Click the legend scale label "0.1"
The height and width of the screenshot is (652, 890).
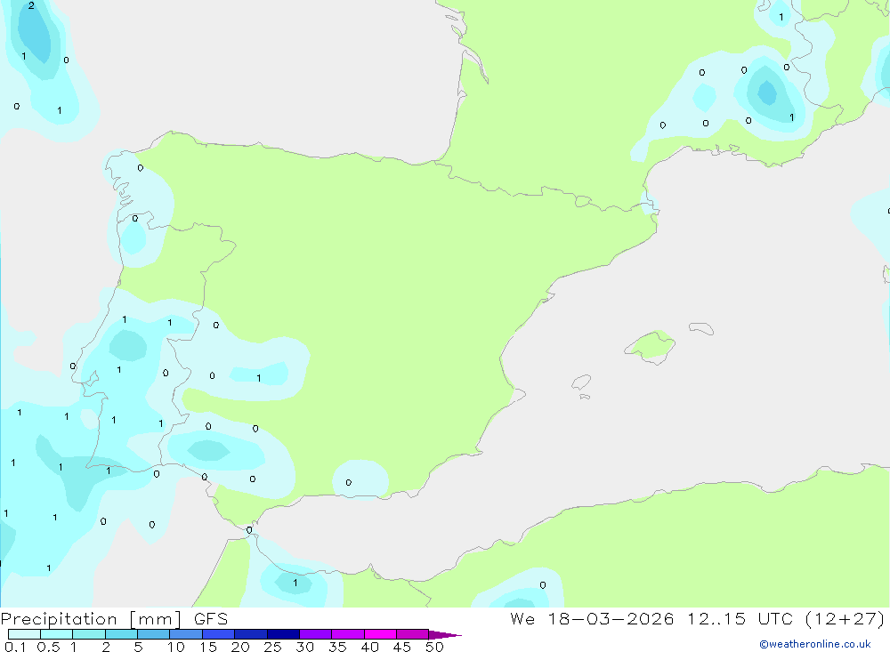(15, 647)
